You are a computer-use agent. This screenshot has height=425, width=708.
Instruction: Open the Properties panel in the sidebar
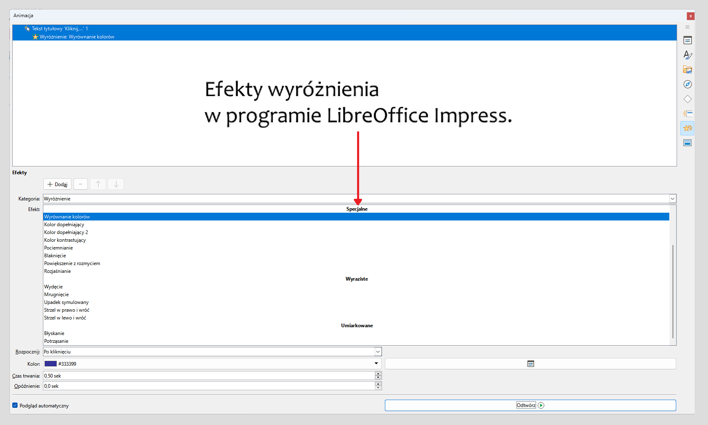click(x=688, y=40)
